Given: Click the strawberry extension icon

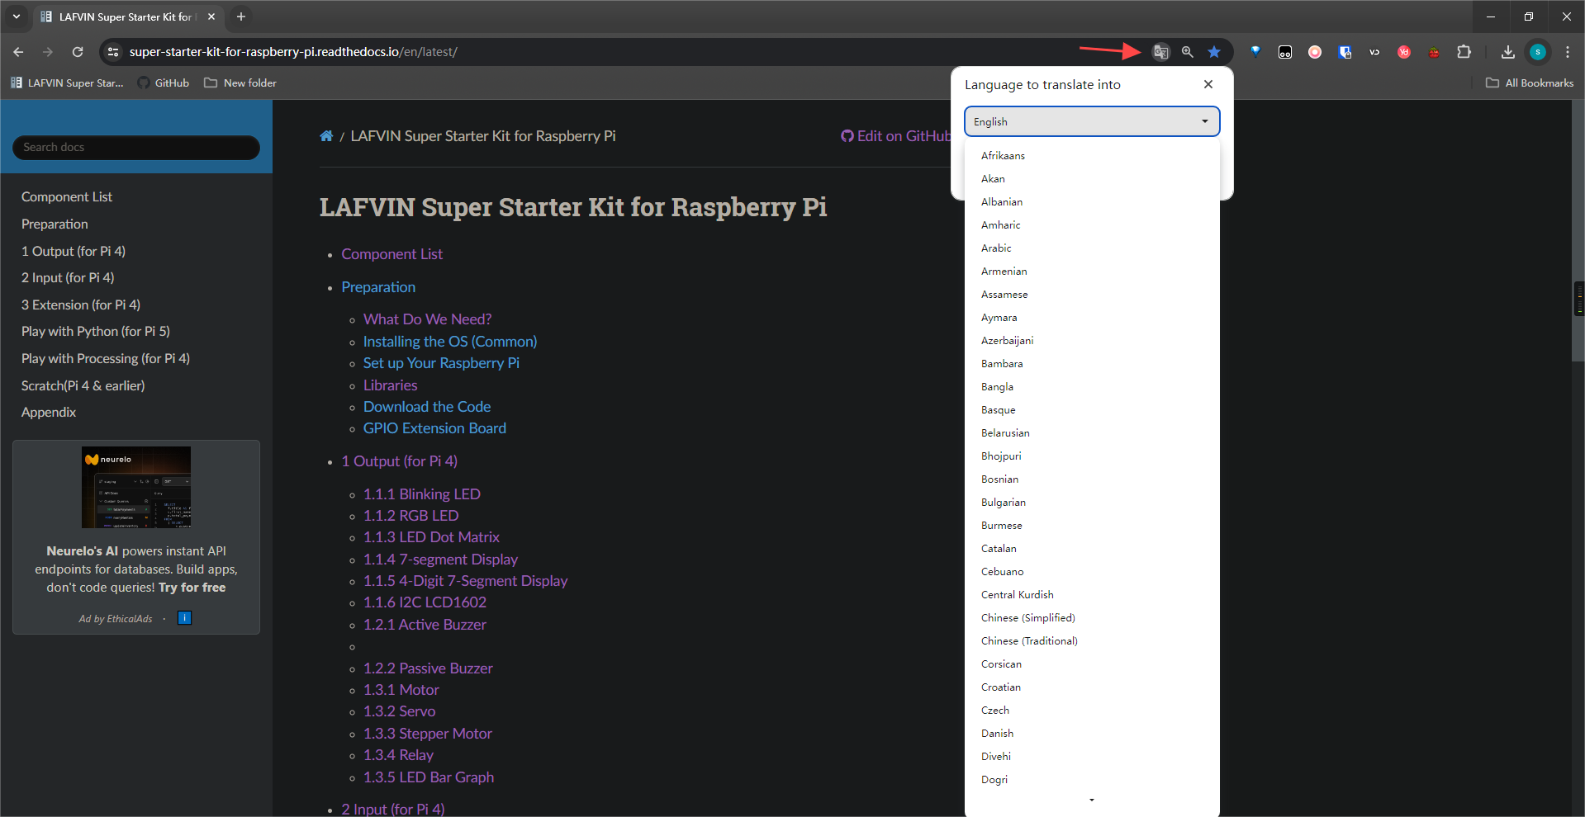Looking at the screenshot, I should click(1434, 52).
